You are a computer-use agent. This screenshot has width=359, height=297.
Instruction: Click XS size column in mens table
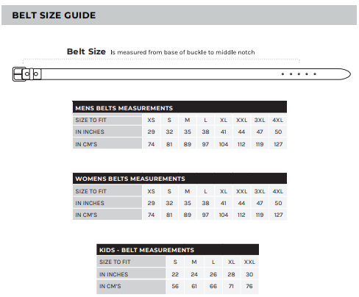152,120
